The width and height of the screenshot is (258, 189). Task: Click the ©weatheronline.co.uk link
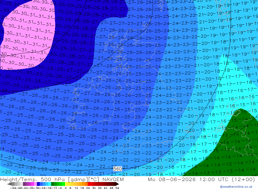[x=236, y=187]
